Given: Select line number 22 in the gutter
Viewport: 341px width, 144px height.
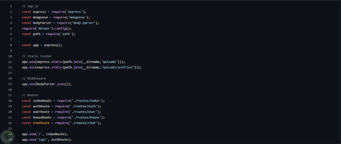Looking at the screenshot, I should [10, 123].
